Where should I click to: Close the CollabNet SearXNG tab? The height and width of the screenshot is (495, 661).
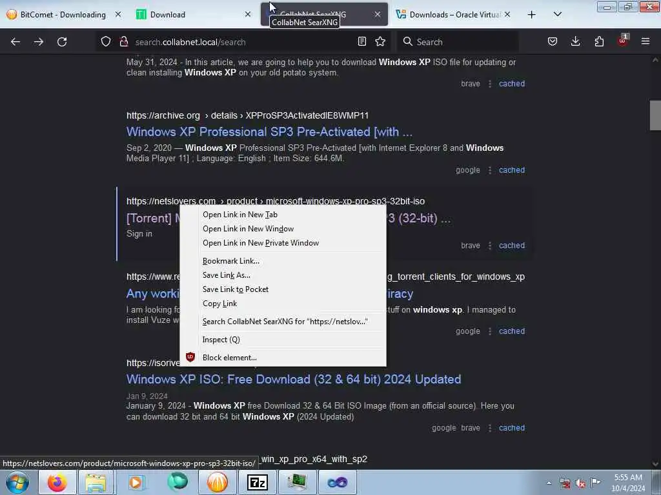click(377, 14)
